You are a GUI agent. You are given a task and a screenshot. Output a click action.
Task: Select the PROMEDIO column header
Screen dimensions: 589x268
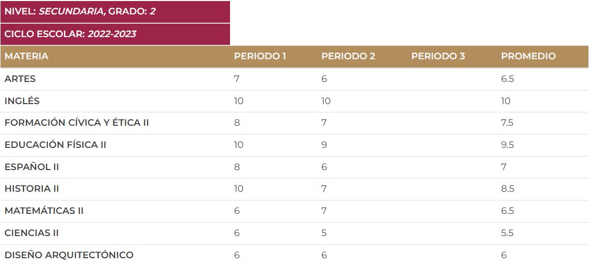point(528,56)
